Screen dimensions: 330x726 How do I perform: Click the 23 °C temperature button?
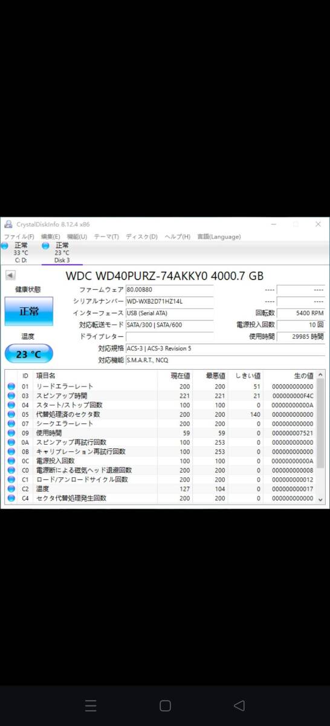click(28, 354)
